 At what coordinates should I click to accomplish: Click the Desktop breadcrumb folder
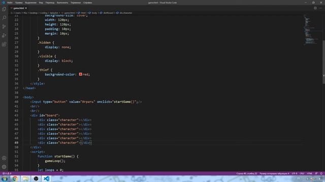click(34, 13)
